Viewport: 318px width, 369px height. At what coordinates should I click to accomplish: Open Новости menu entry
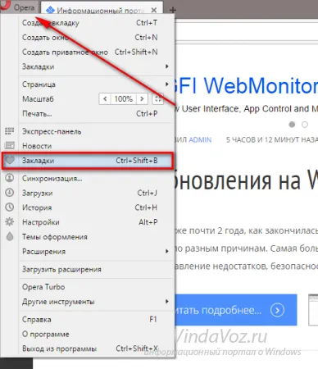coord(96,146)
